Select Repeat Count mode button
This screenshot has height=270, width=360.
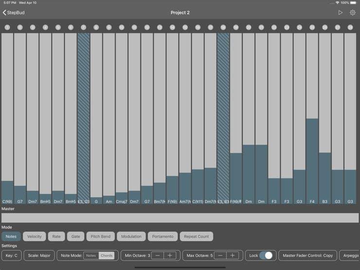pyautogui.click(x=197, y=236)
